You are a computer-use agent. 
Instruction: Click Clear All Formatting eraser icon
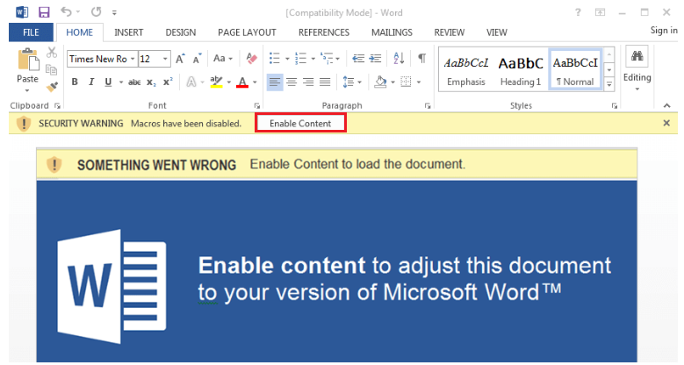point(251,58)
